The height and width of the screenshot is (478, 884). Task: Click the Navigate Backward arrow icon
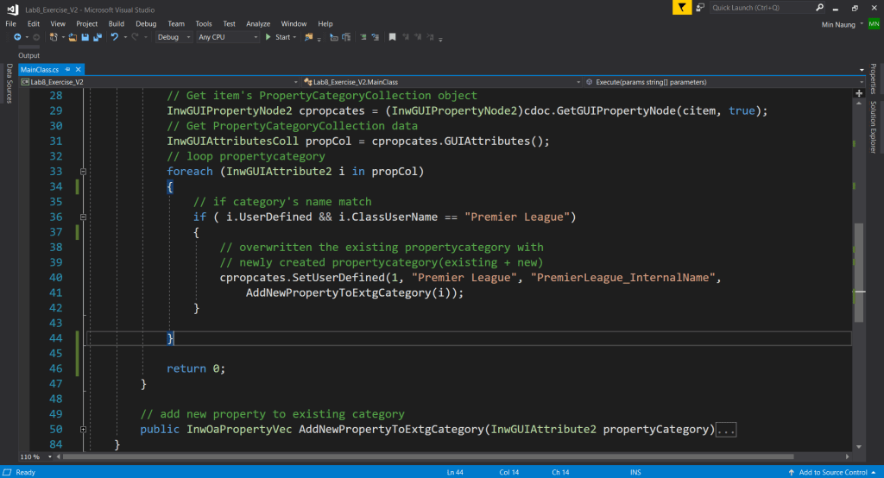coord(17,37)
